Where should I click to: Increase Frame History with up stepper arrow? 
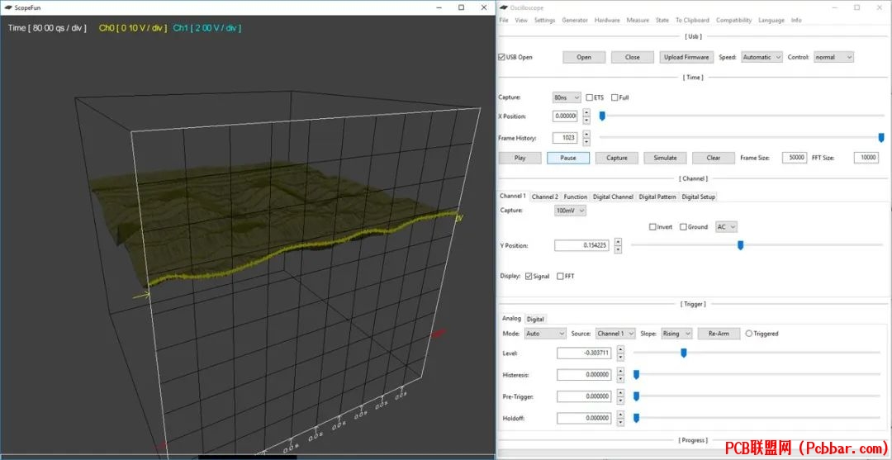587,135
